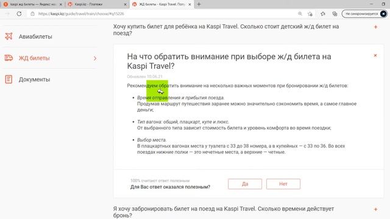Expand the child ticket price question
This screenshot has width=390, height=219.
[375, 27]
